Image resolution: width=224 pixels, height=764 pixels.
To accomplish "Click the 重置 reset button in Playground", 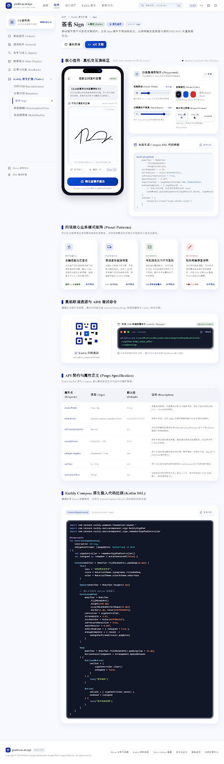I will point(208,74).
